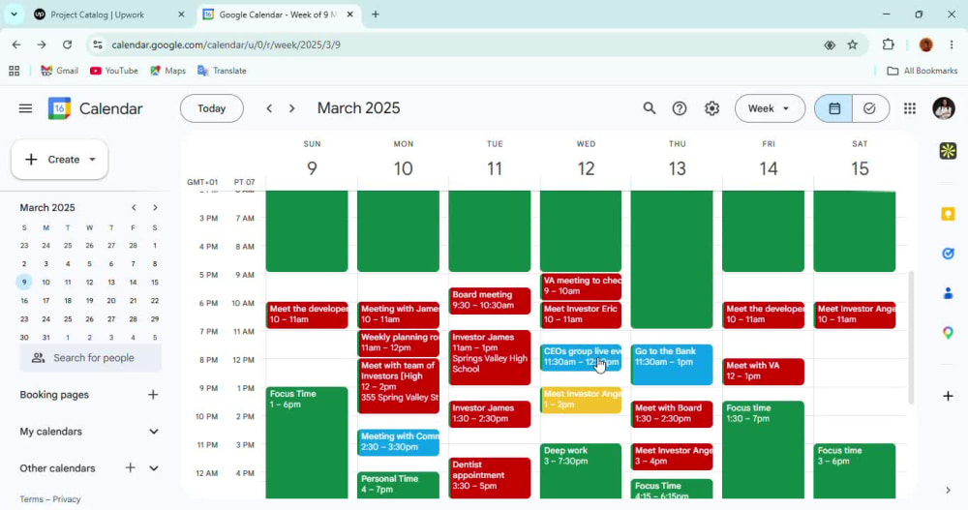Open the green star add-on in side panel
Screen dimensions: 968x510
[x=948, y=151]
